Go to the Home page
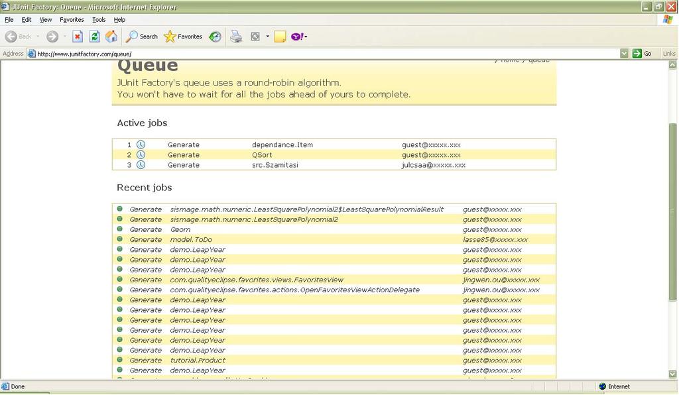The image size is (679, 395). point(111,36)
